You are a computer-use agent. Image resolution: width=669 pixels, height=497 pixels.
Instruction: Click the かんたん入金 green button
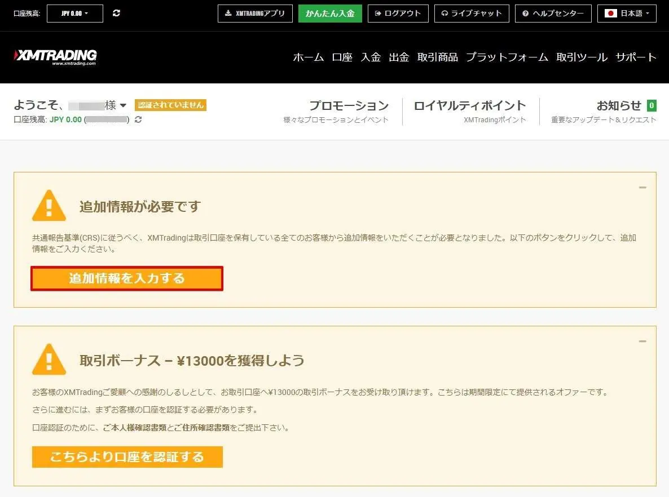(330, 14)
